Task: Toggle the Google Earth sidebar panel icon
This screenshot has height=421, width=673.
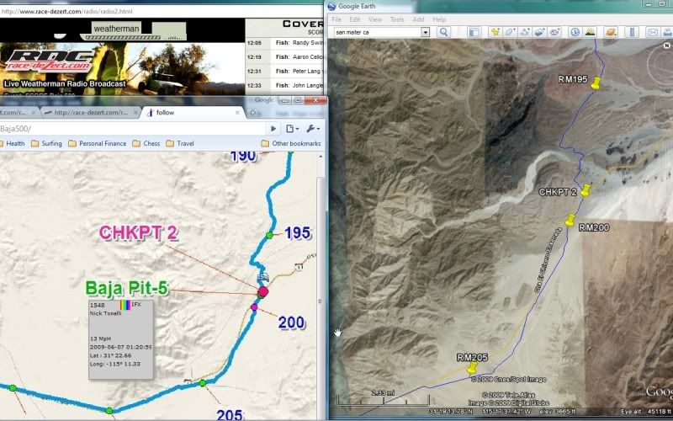Action: pyautogui.click(x=474, y=32)
